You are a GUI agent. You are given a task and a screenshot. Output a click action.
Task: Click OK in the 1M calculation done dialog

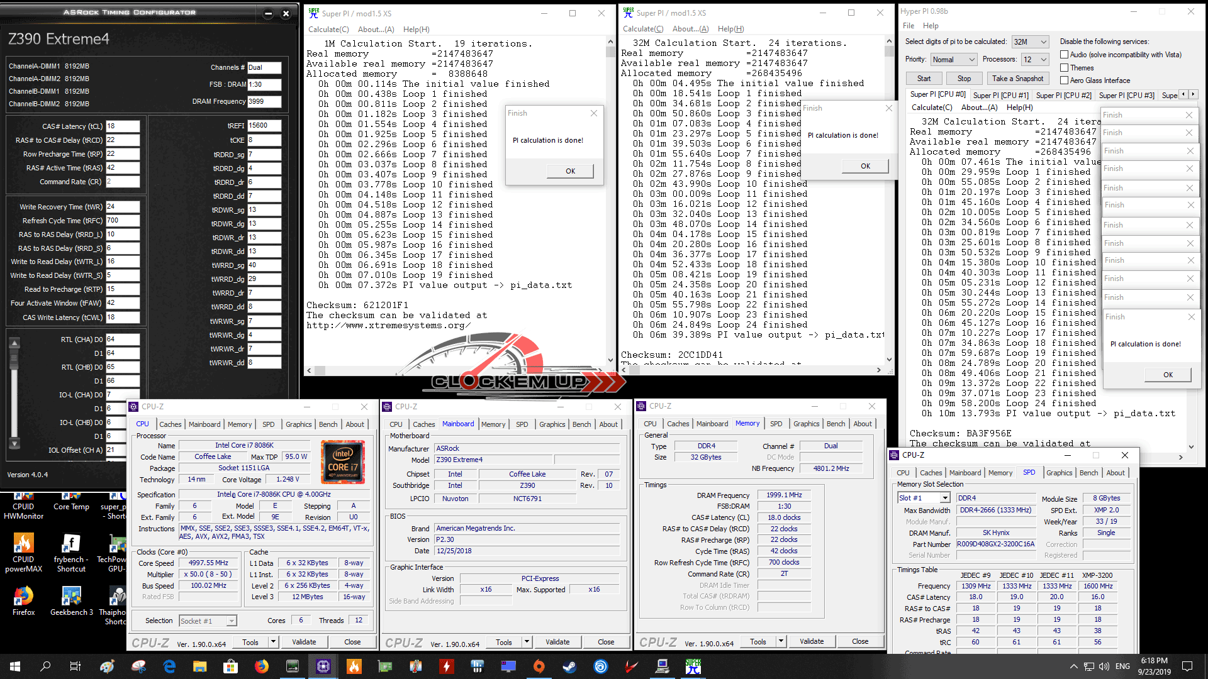click(570, 171)
